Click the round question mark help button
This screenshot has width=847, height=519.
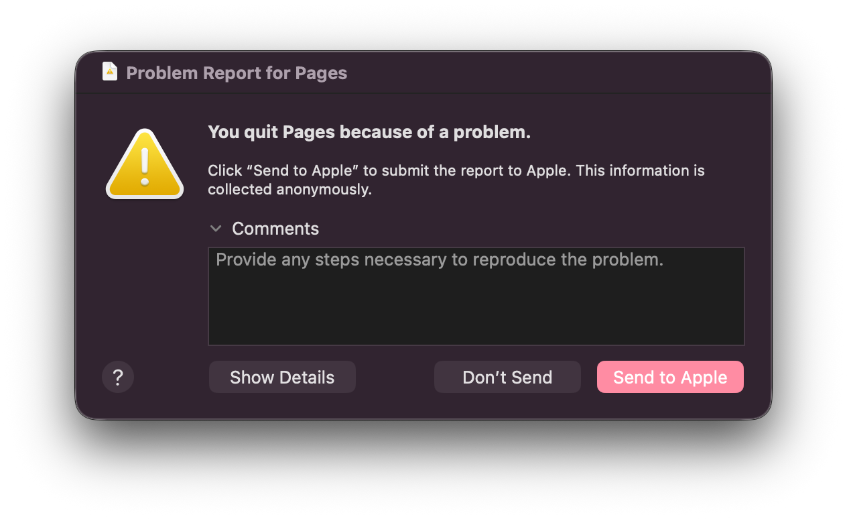point(118,377)
